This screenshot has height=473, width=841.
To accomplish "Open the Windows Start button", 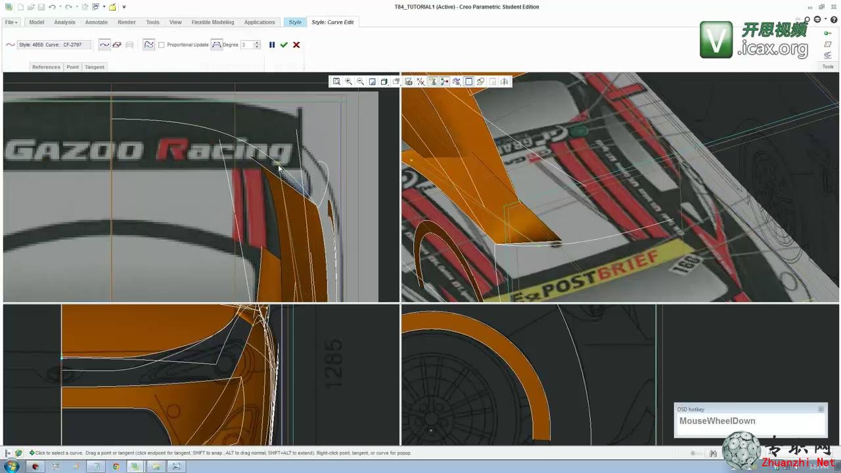I will click(x=11, y=466).
